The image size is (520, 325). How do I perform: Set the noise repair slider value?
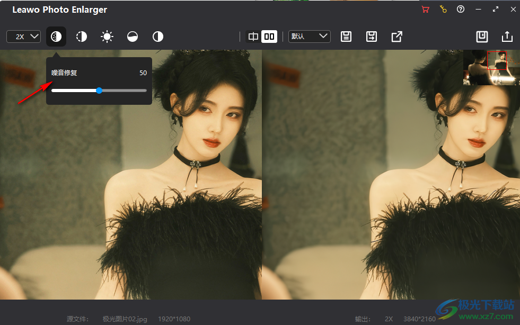click(99, 90)
